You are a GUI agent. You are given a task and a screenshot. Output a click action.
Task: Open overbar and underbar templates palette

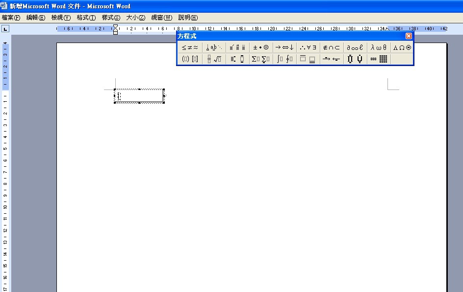(x=309, y=59)
